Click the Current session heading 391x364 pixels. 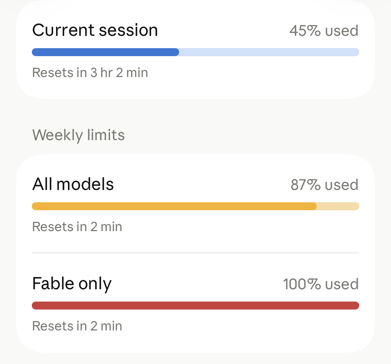pos(95,30)
